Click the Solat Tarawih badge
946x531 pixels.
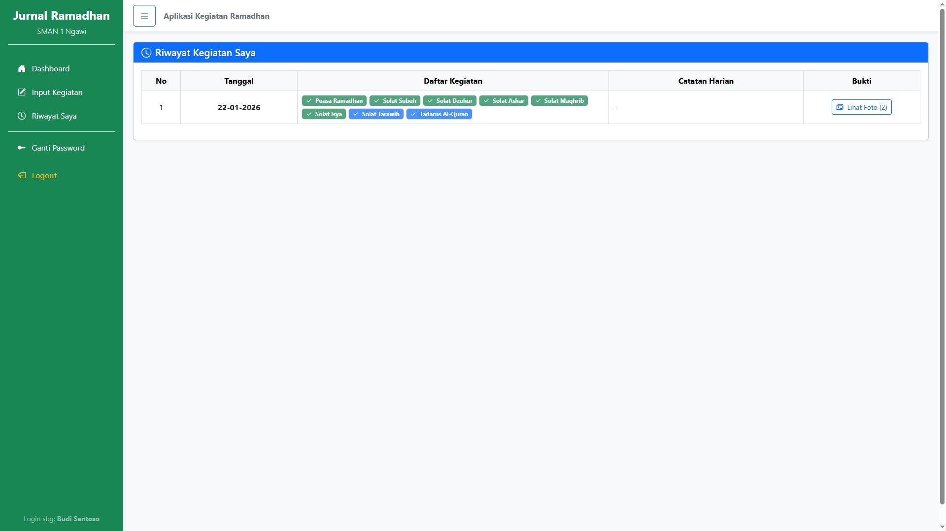point(376,114)
